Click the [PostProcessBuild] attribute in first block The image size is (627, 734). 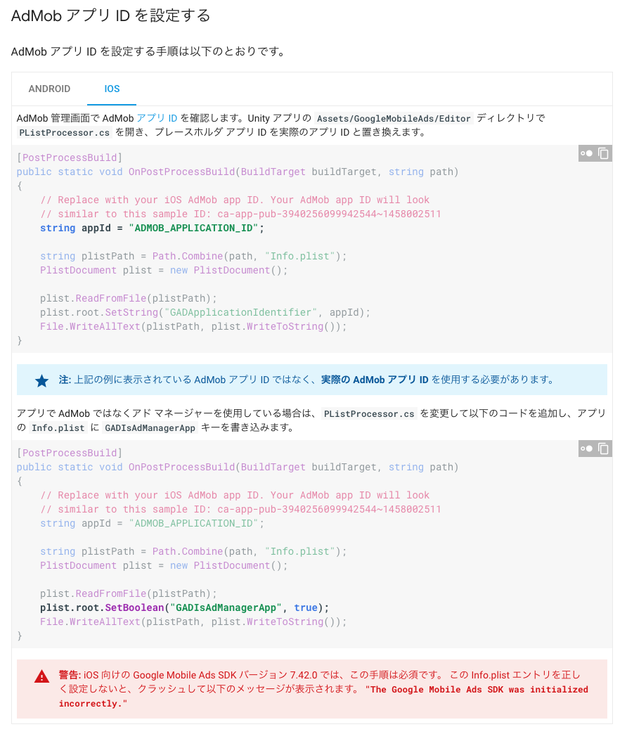click(x=70, y=157)
